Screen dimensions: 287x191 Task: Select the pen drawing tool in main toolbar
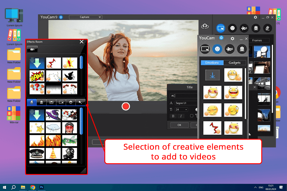click(x=267, y=28)
